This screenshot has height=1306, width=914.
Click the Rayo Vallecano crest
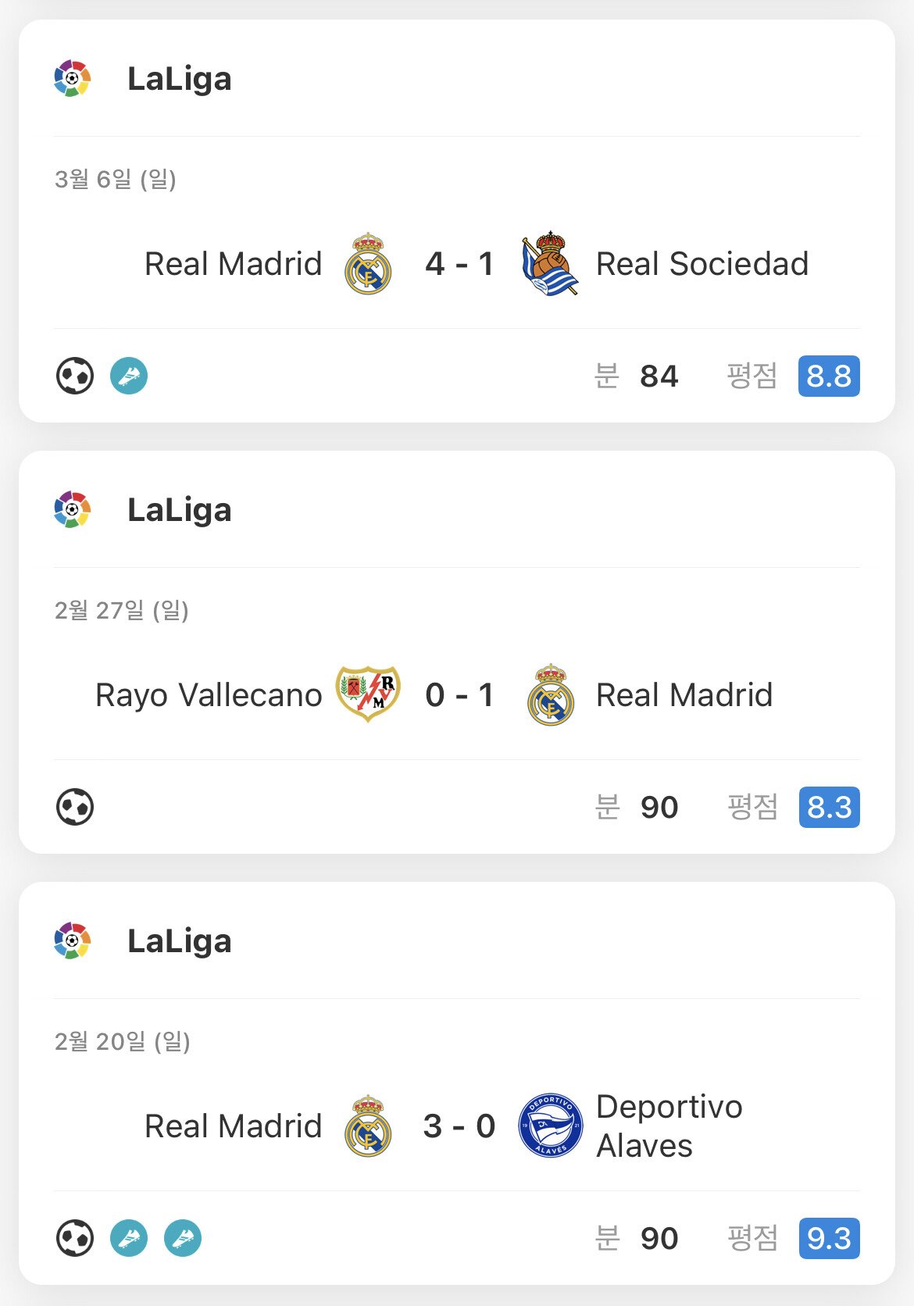(368, 694)
